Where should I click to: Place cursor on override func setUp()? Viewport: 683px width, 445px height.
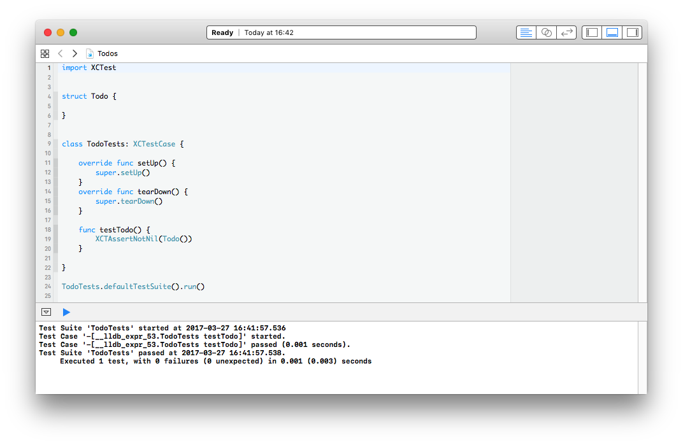click(127, 163)
